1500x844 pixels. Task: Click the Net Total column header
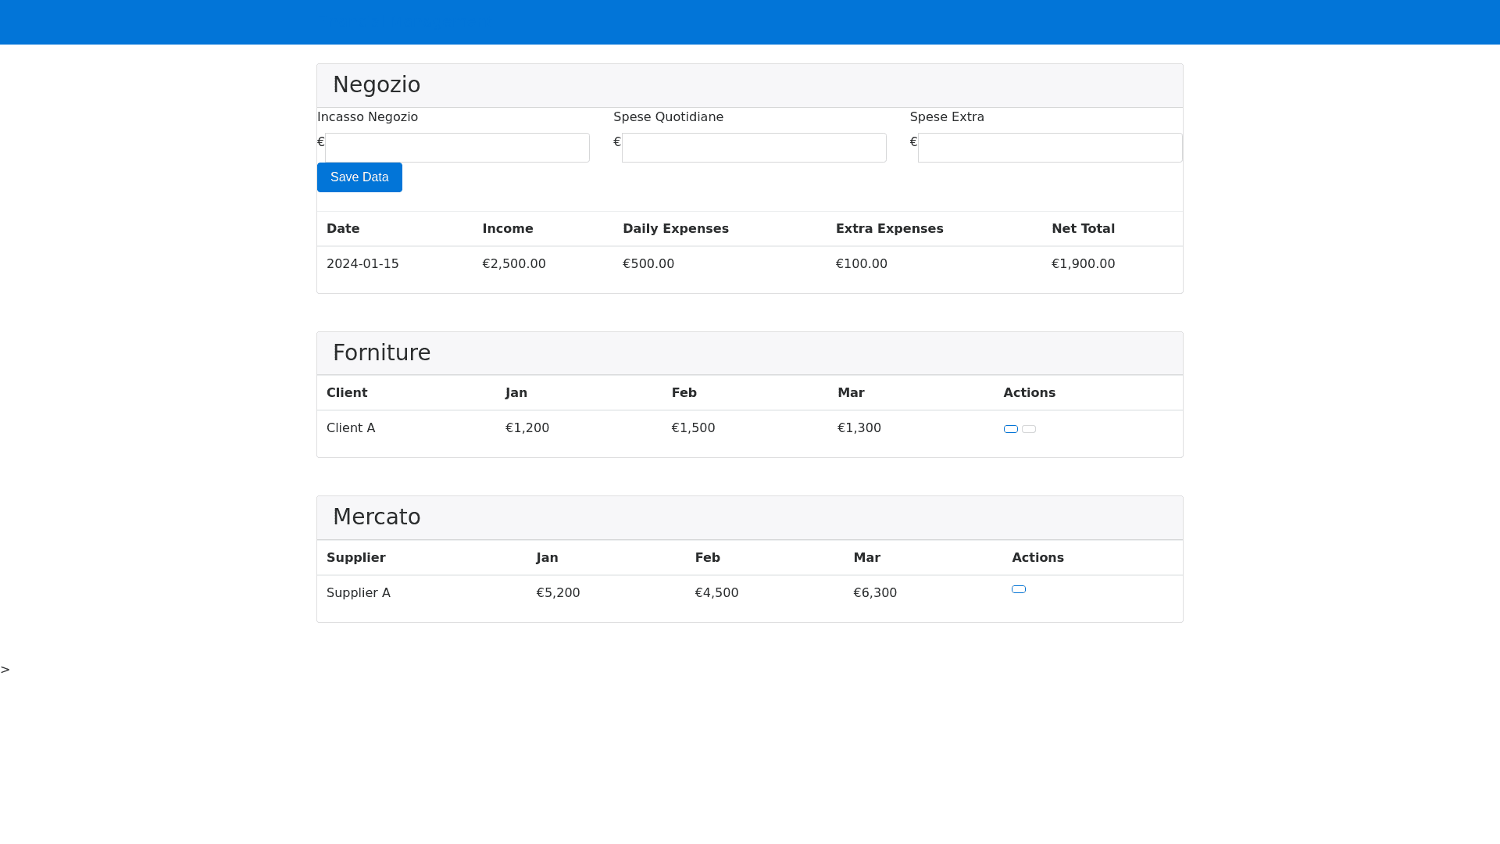tap(1083, 229)
